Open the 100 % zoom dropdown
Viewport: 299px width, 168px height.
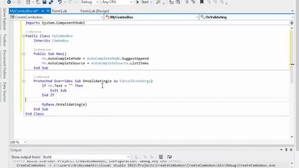pos(18,142)
